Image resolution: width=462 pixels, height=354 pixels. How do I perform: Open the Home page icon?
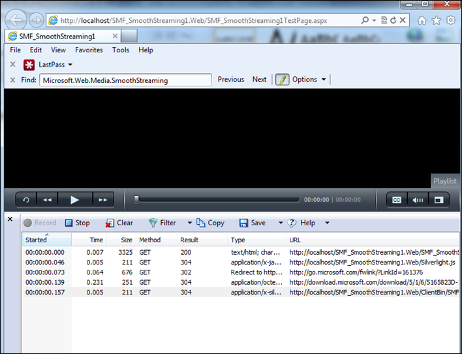tap(422, 20)
